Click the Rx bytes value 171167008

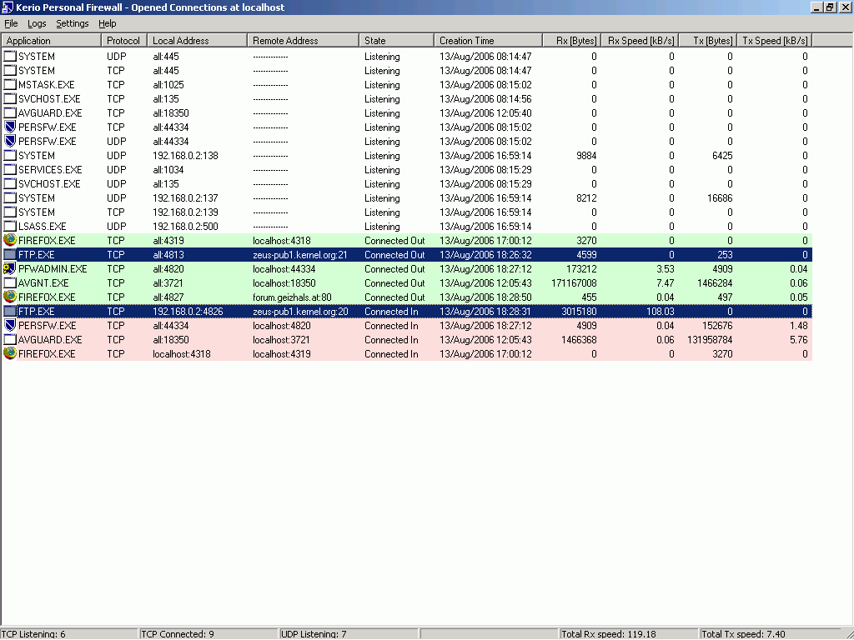[574, 283]
